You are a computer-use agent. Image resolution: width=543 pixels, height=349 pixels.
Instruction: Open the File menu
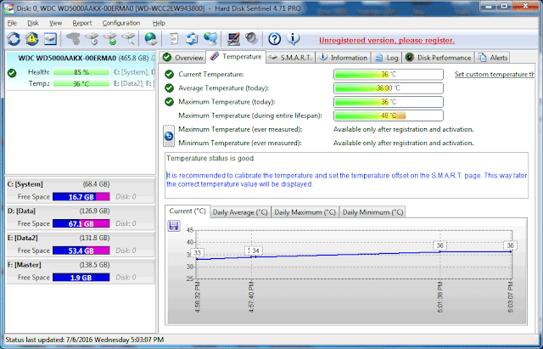(x=12, y=23)
